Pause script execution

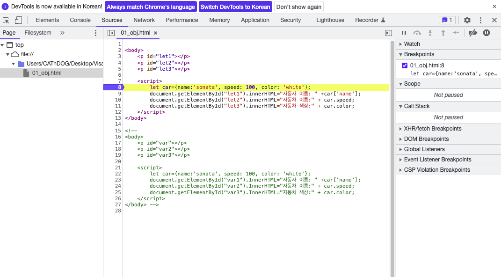(404, 33)
